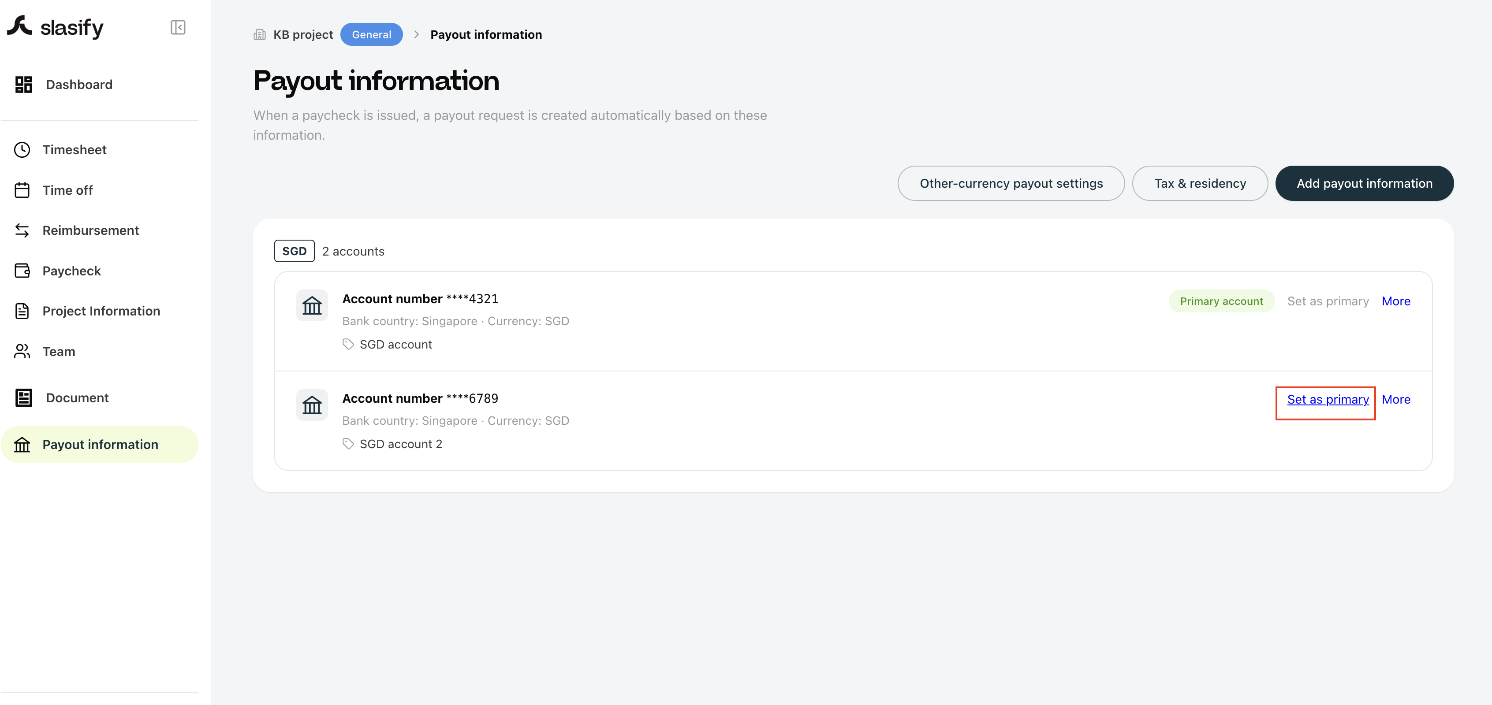Click the Team people icon
This screenshot has width=1492, height=705.
coord(22,351)
